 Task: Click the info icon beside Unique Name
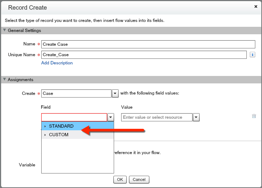252,55
